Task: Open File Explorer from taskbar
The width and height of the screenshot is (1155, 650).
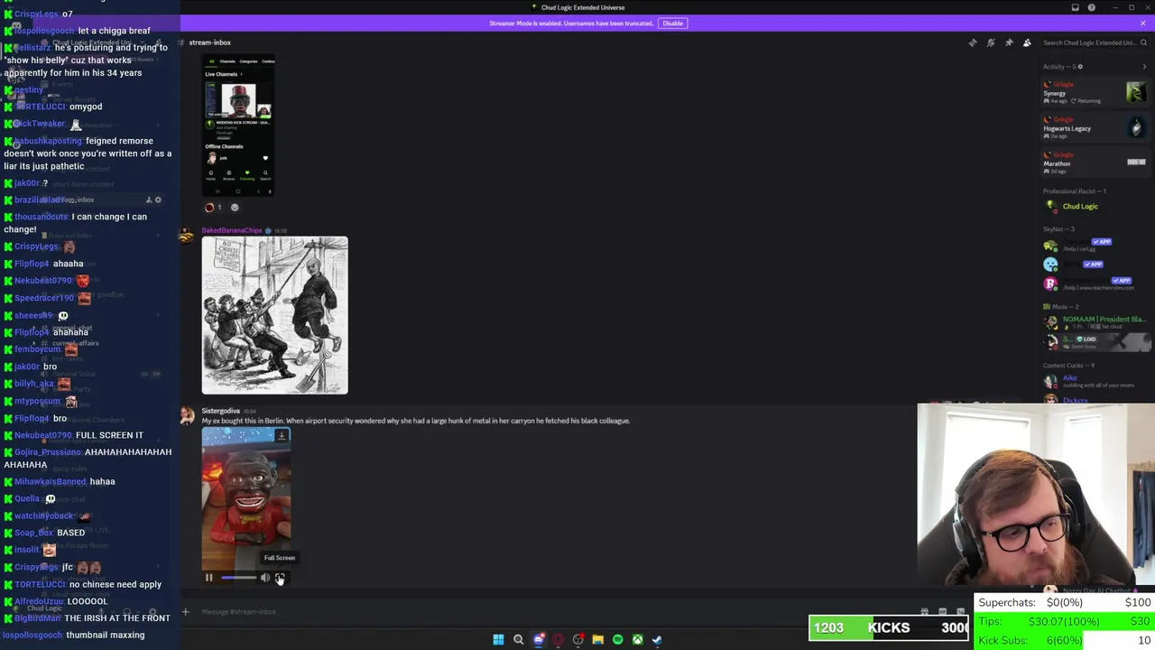Action: (x=597, y=640)
